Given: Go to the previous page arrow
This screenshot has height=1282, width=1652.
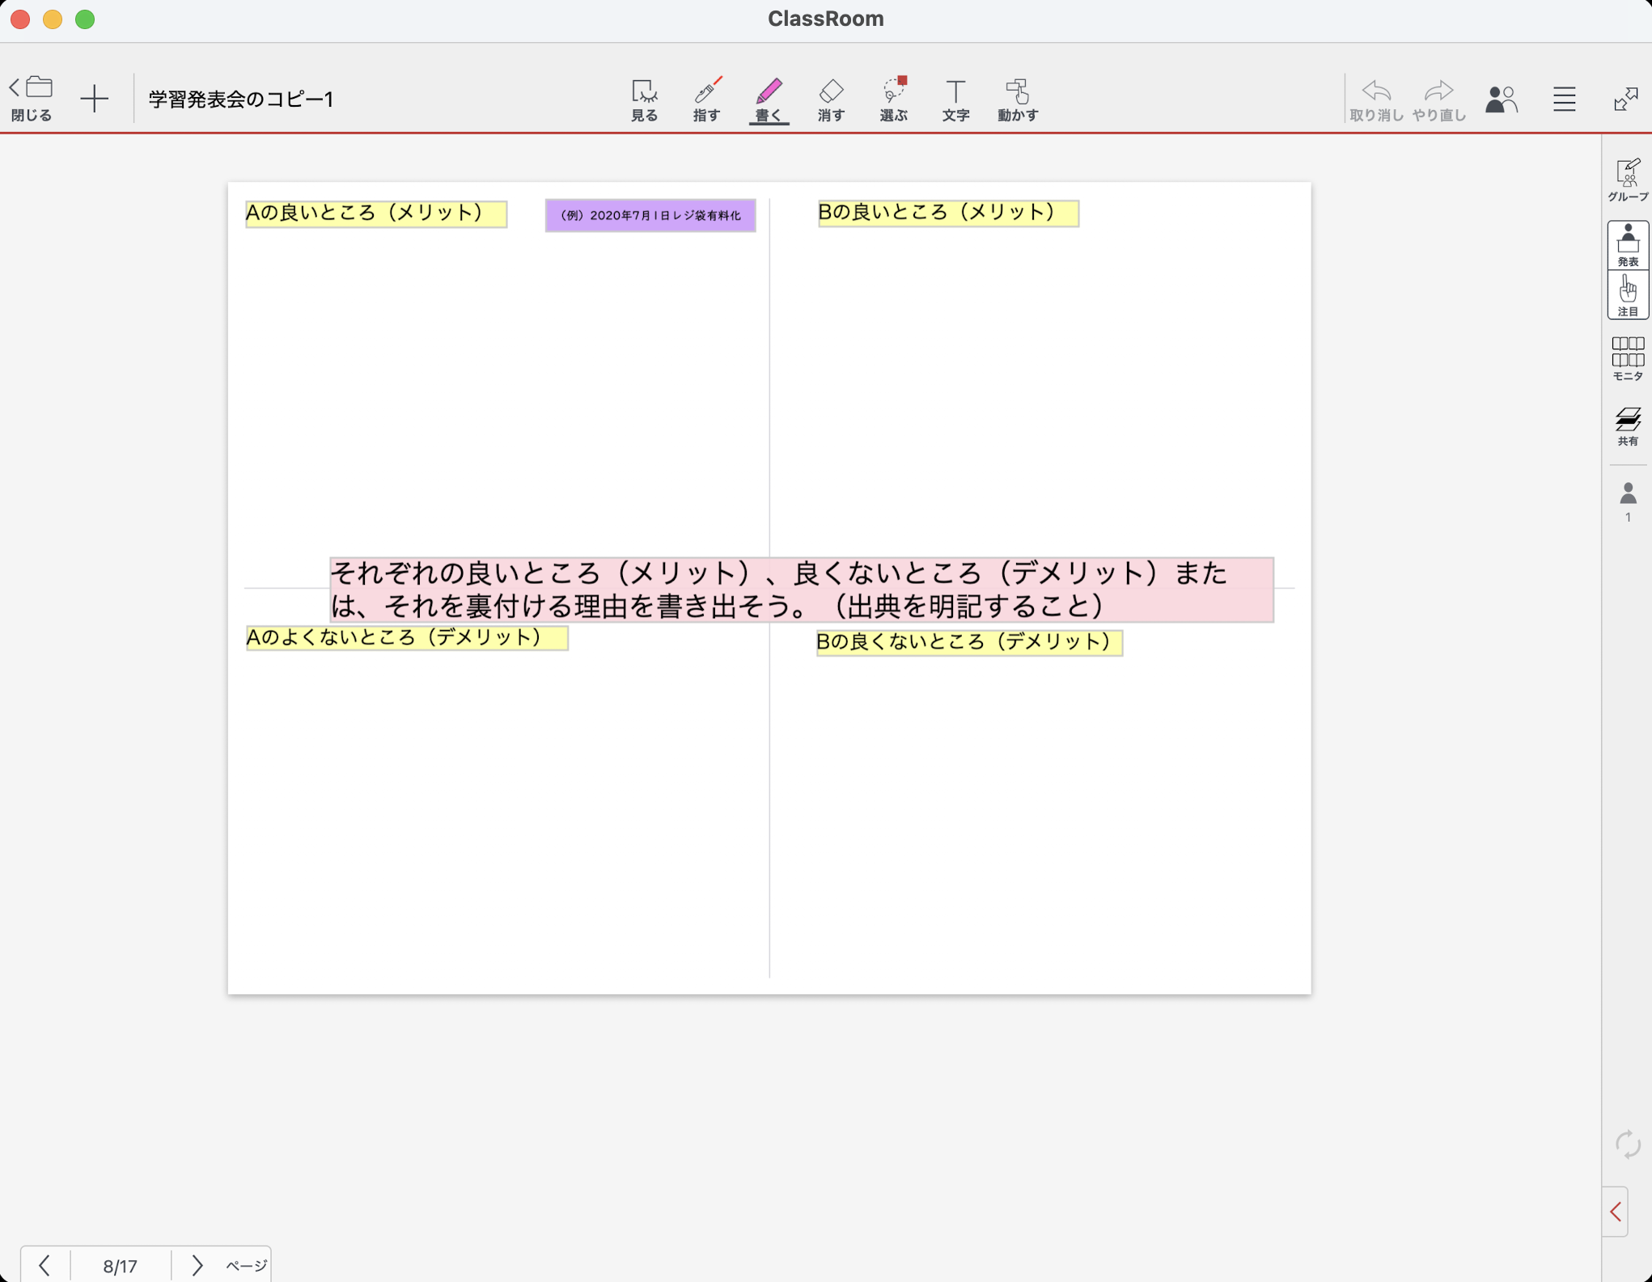Looking at the screenshot, I should [x=44, y=1264].
